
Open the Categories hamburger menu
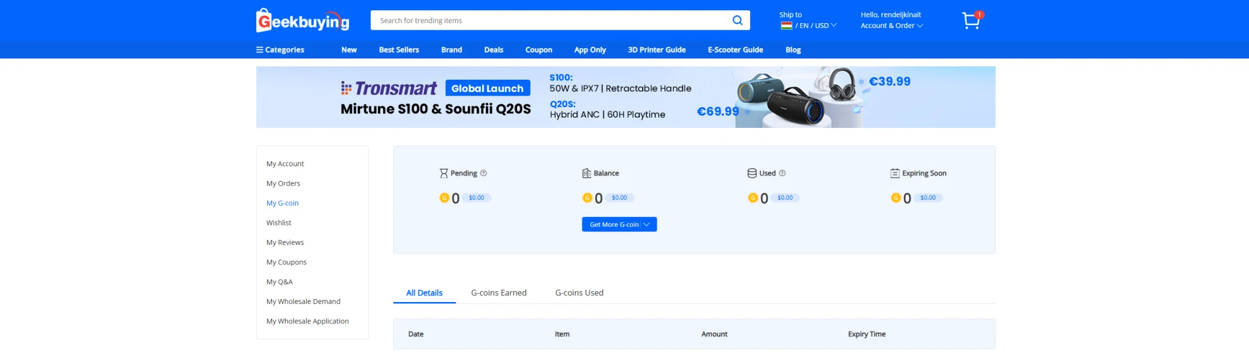click(x=280, y=49)
